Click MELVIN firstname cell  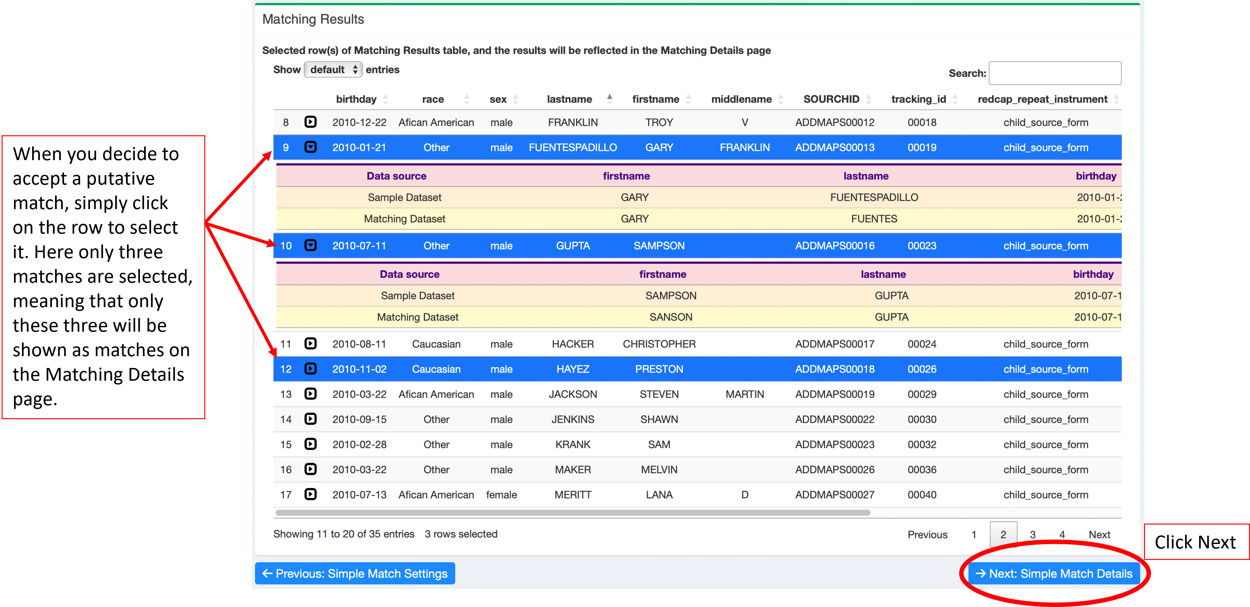pyautogui.click(x=659, y=470)
